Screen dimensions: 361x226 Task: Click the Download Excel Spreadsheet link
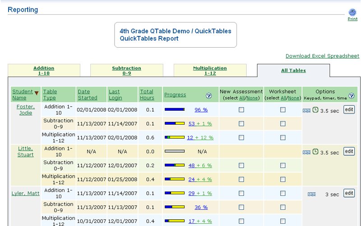(x=322, y=56)
